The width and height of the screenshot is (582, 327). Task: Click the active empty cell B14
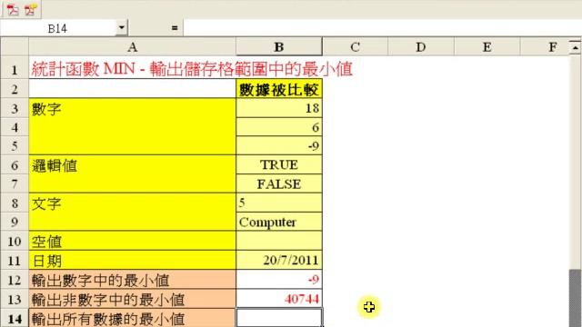[279, 318]
